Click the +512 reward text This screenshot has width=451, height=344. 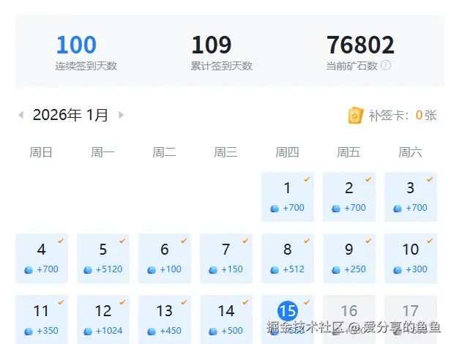point(294,269)
